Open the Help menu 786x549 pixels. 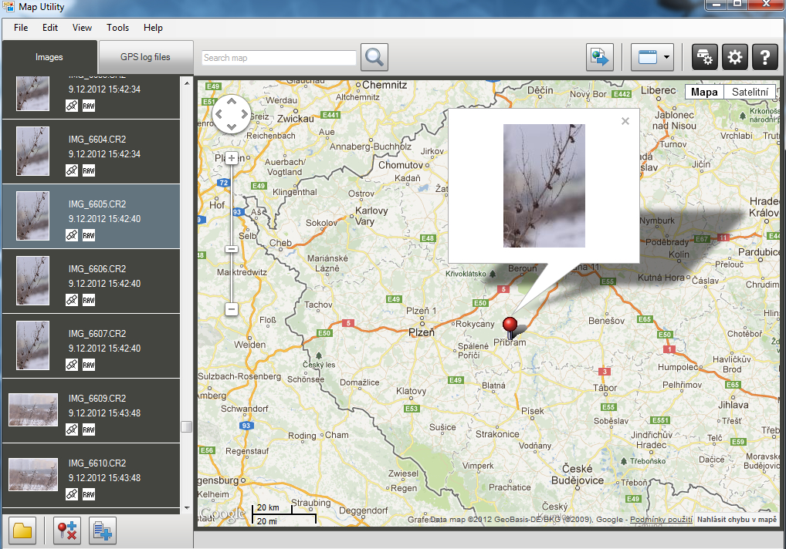click(153, 28)
